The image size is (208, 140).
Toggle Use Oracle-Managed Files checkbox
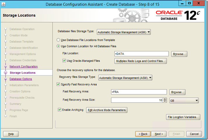(64, 61)
